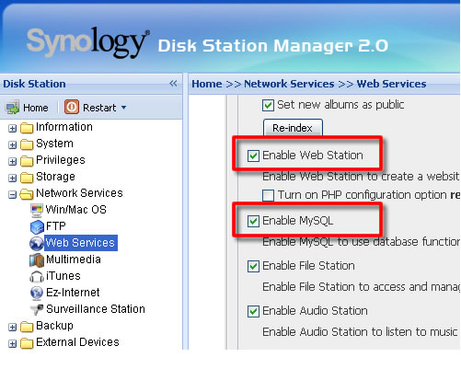Collapse the Network Services tree node
This screenshot has height=369, width=461.
coord(12,194)
